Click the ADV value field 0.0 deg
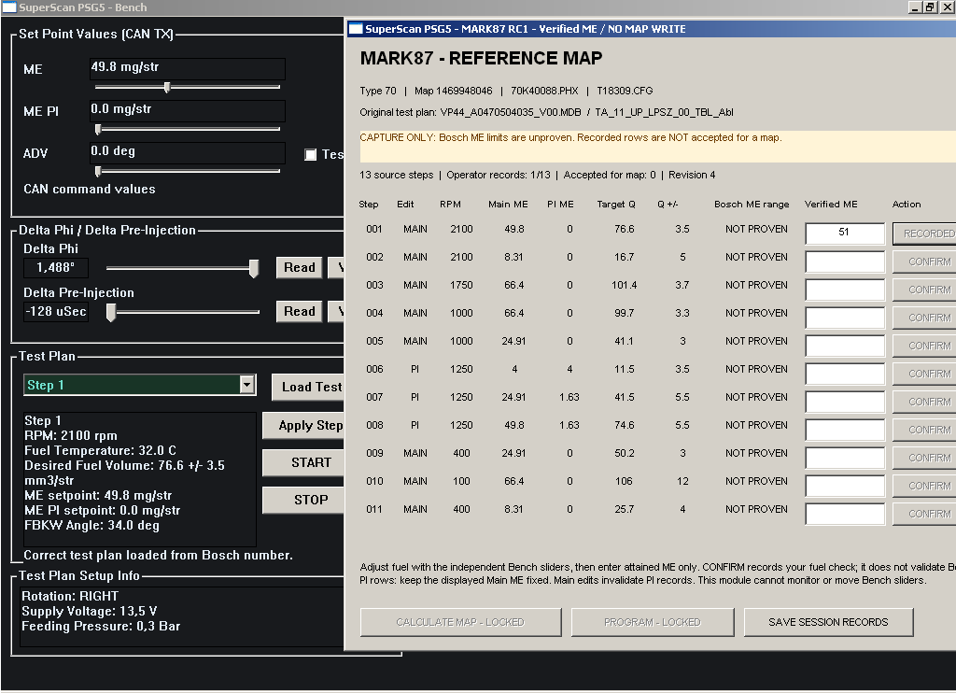Screen dimensions: 956x693 tap(187, 152)
